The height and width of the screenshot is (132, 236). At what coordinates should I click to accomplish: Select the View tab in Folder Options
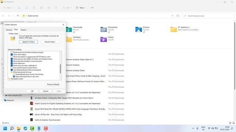[x=16, y=30]
